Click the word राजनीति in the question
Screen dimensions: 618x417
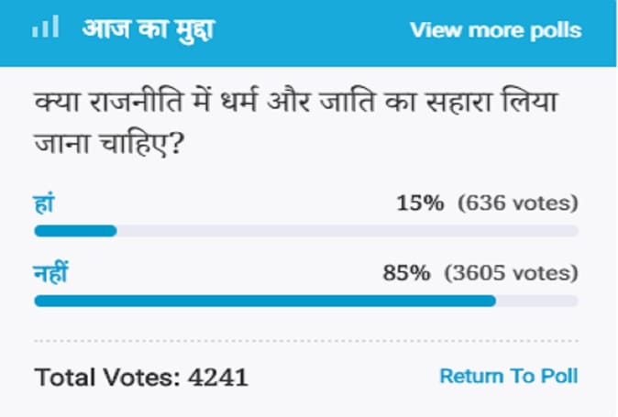coord(137,102)
